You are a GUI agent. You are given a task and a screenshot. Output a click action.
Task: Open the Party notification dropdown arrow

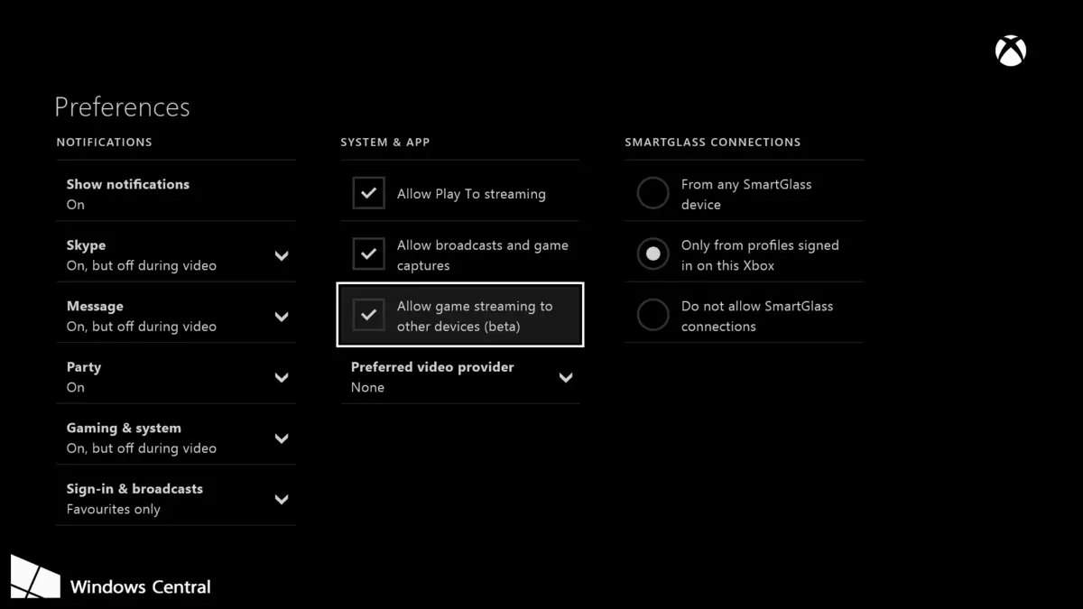click(282, 377)
